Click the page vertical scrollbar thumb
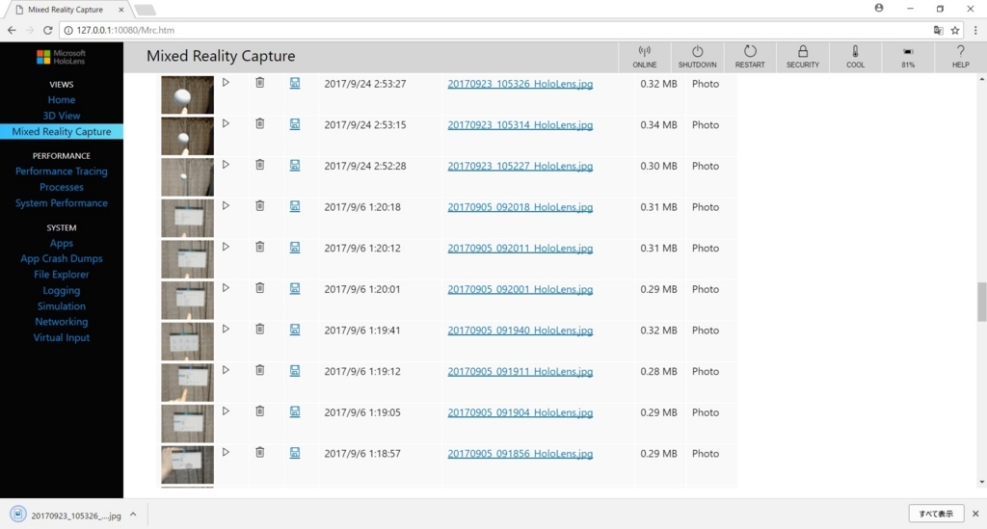The width and height of the screenshot is (987, 529). point(981,302)
